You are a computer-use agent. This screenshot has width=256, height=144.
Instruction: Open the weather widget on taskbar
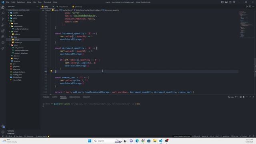(x=10, y=141)
